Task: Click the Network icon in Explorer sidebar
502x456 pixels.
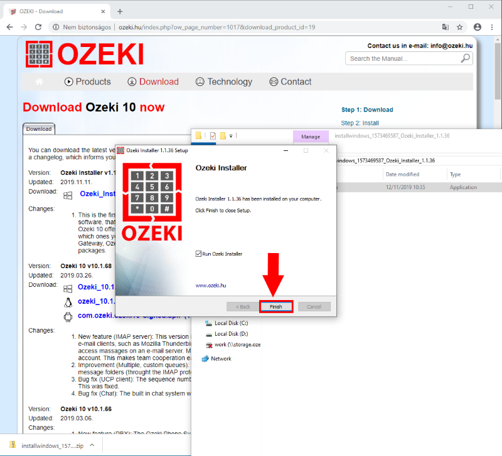Action: 205,358
